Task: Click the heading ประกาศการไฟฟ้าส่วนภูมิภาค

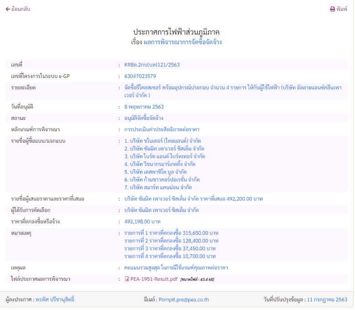Action: coord(176,32)
